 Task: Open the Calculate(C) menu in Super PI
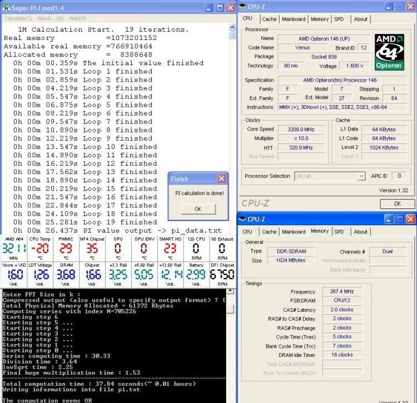[18, 18]
